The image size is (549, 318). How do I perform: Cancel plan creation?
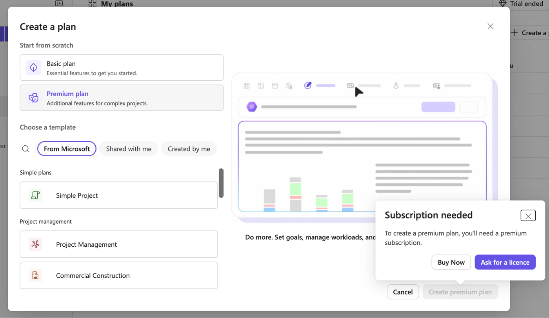point(403,292)
